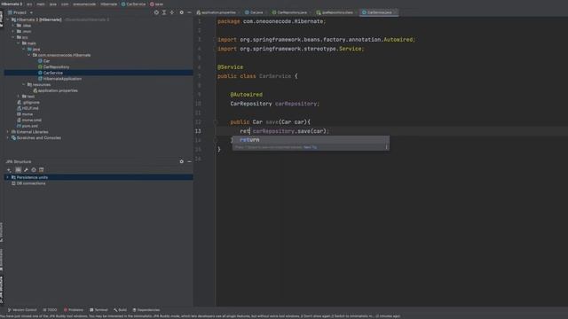This screenshot has height=319, width=568.
Task: Collapse the java source folder
Action: [24, 50]
